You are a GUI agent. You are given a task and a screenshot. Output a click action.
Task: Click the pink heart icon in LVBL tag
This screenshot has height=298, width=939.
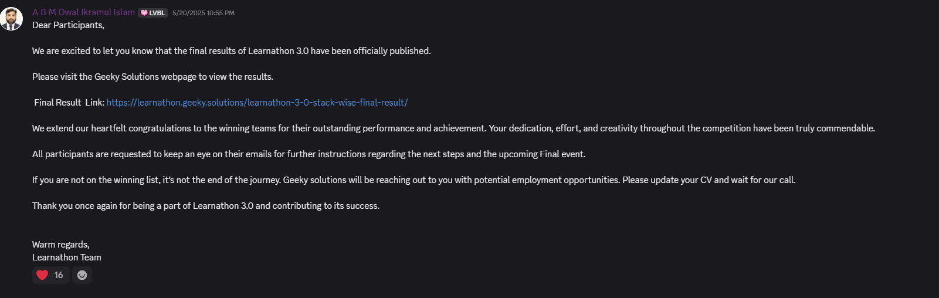[x=144, y=13]
